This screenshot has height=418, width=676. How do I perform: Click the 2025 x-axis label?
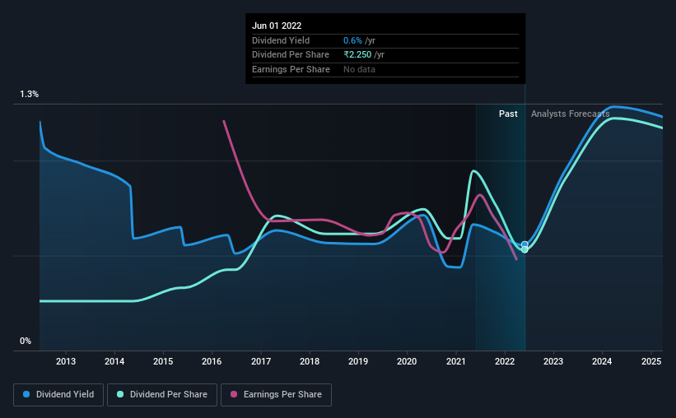click(651, 361)
